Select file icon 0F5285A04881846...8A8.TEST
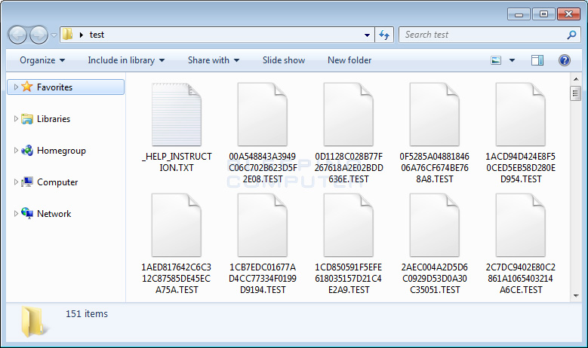Screen dimensions: 588x348 [x=434, y=114]
